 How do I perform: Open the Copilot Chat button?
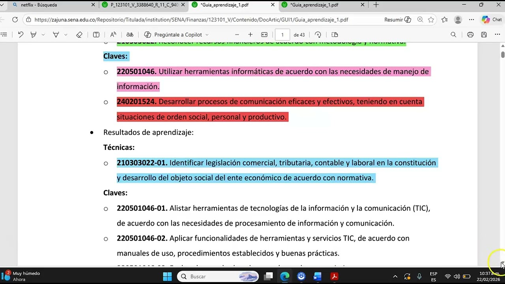[x=492, y=20]
